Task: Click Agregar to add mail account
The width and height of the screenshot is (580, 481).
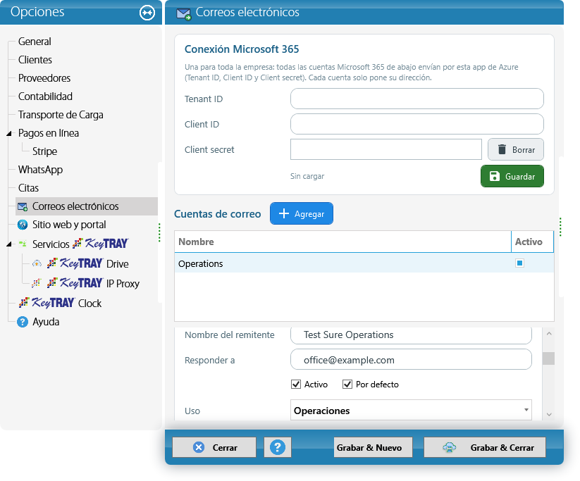Action: point(302,213)
